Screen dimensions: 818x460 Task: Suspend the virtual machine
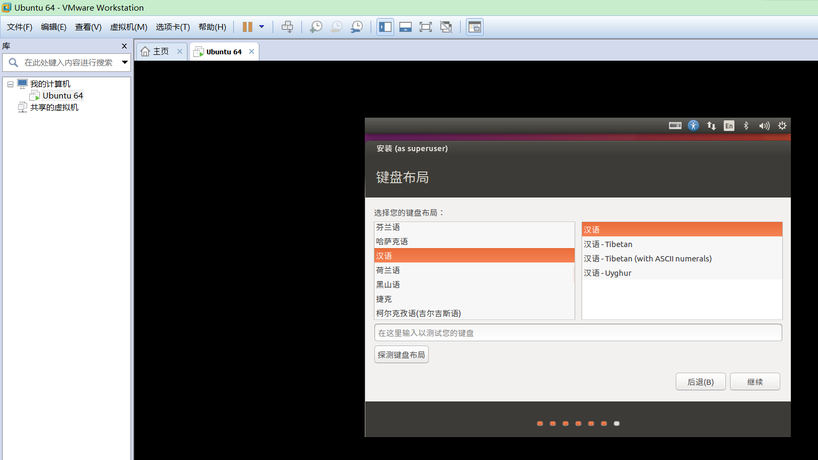pyautogui.click(x=246, y=27)
